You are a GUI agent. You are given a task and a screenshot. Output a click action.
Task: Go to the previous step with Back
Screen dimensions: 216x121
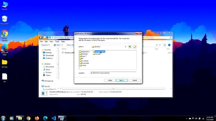click(110, 80)
